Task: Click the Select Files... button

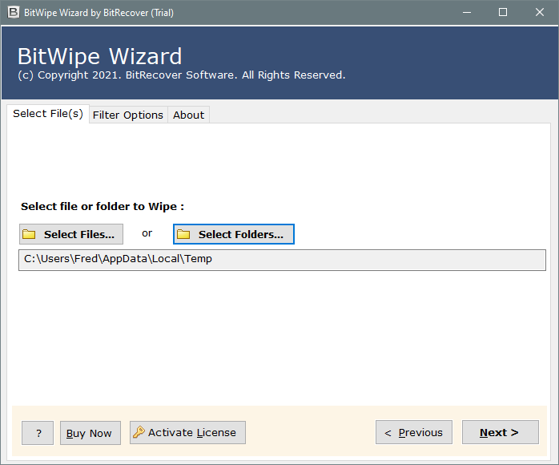Action: (x=71, y=234)
